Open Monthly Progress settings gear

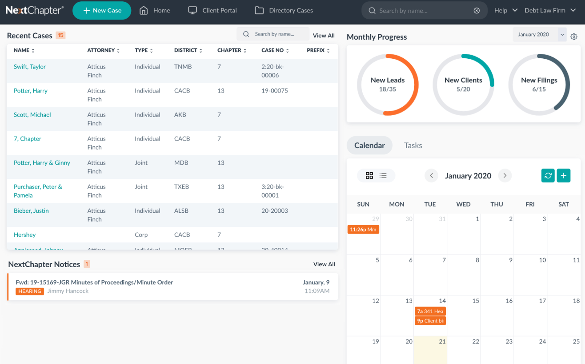tap(574, 37)
